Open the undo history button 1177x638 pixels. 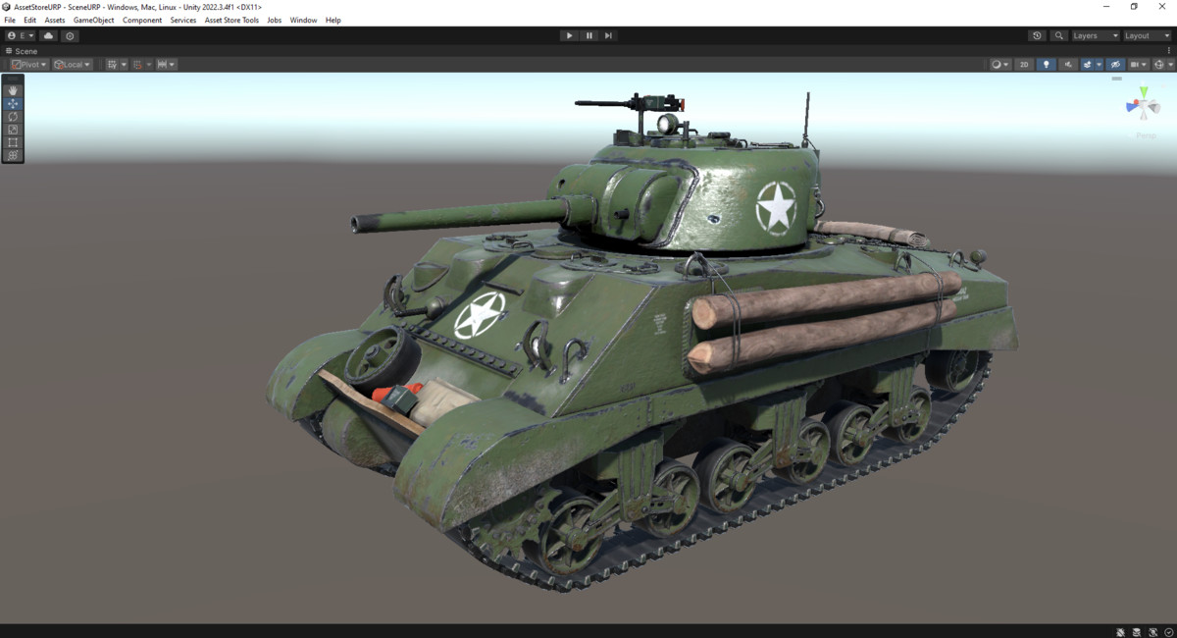tap(1037, 35)
